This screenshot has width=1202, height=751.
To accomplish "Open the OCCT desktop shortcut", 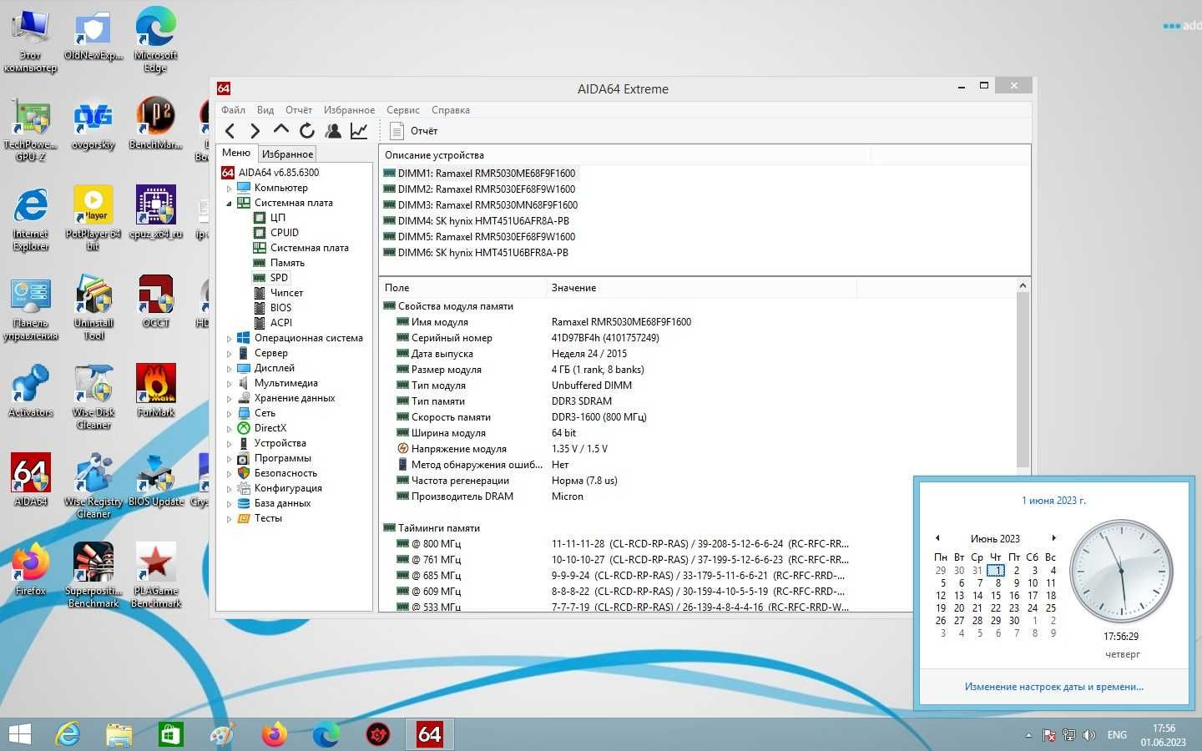I will pyautogui.click(x=156, y=300).
